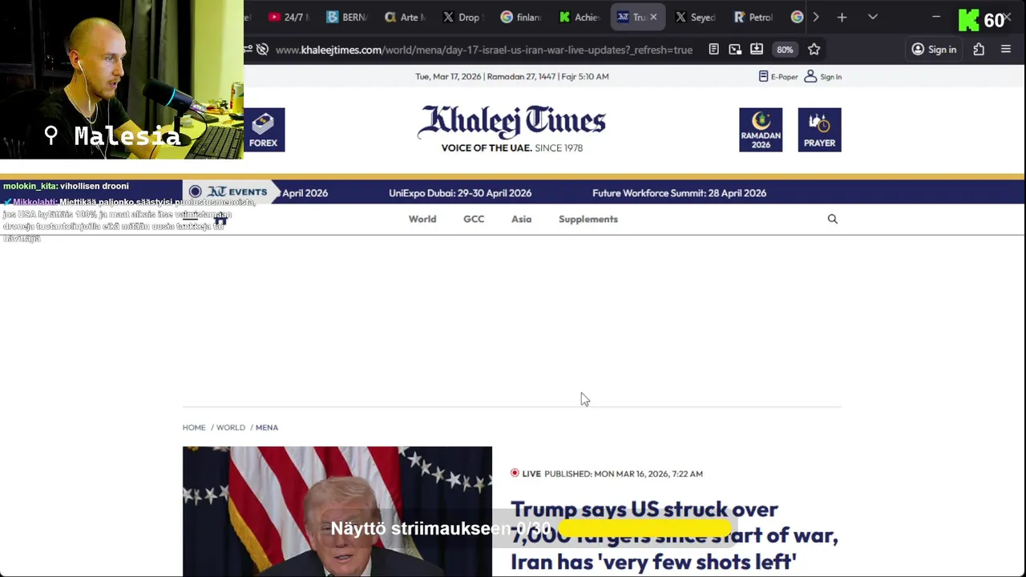Open the browser extensions icon
The height and width of the screenshot is (577, 1026).
point(979,50)
